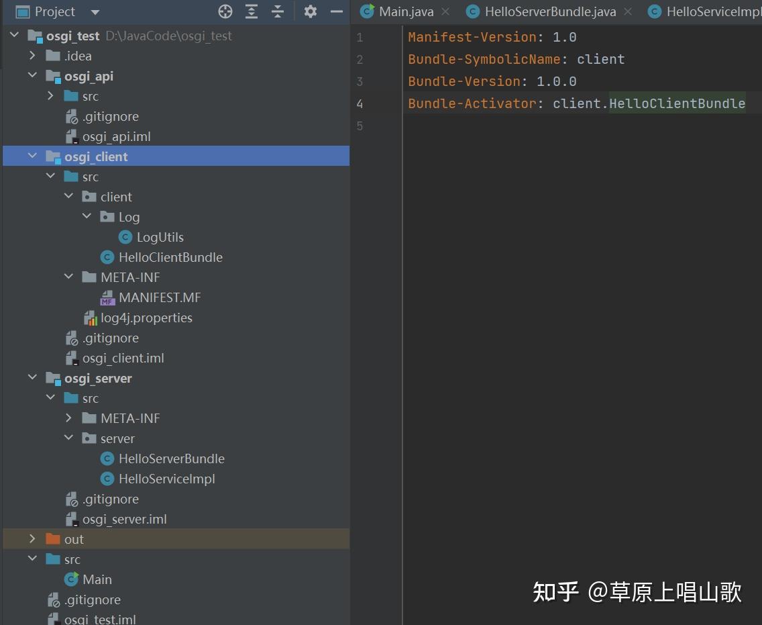
Task: Click the osgi_api.iml file icon
Action: click(x=71, y=137)
